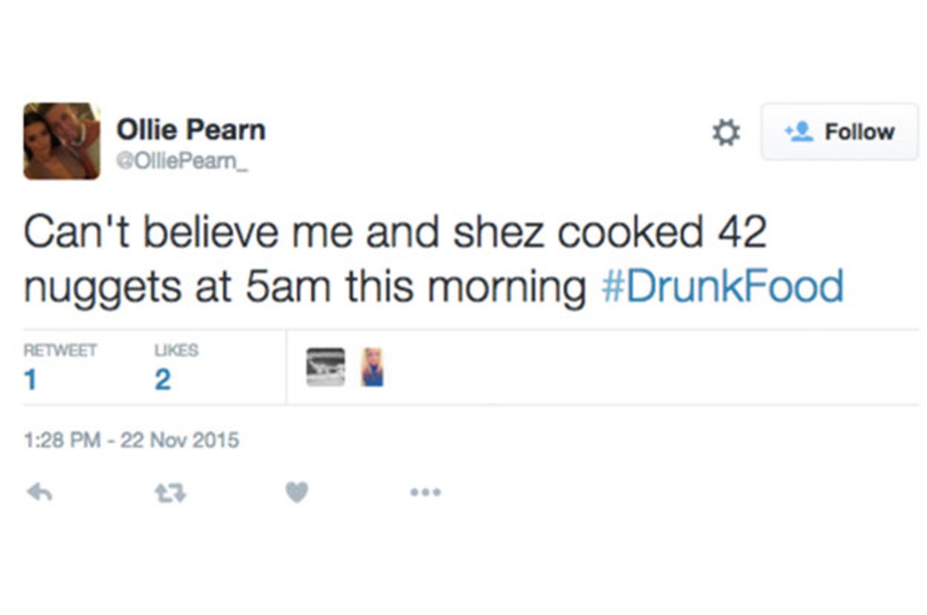The height and width of the screenshot is (615, 927).
Task: Open the three-dots more options menu
Action: (426, 492)
